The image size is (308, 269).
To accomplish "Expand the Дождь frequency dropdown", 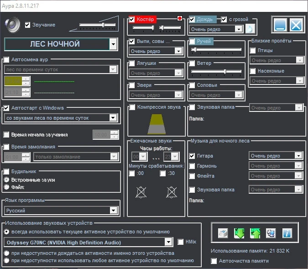I will pyautogui.click(x=239, y=29).
